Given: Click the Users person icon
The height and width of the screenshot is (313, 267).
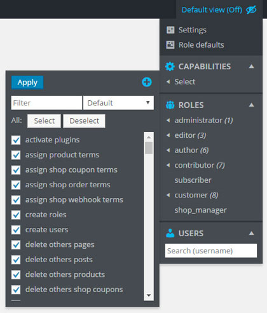Looking at the screenshot, I should pyautogui.click(x=170, y=233).
